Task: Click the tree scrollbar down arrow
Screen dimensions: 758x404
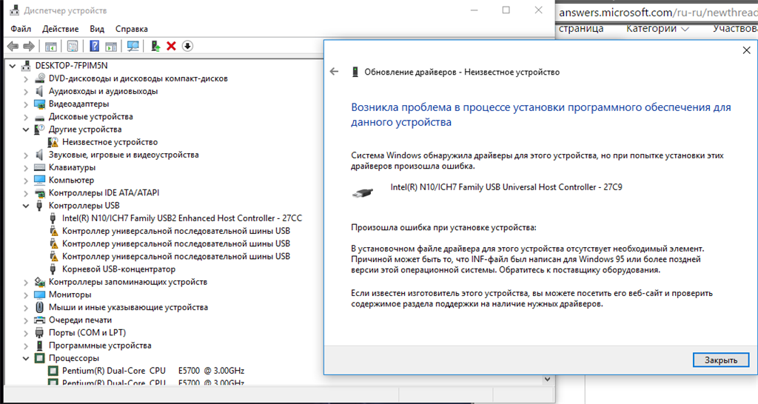Action: coord(547,380)
